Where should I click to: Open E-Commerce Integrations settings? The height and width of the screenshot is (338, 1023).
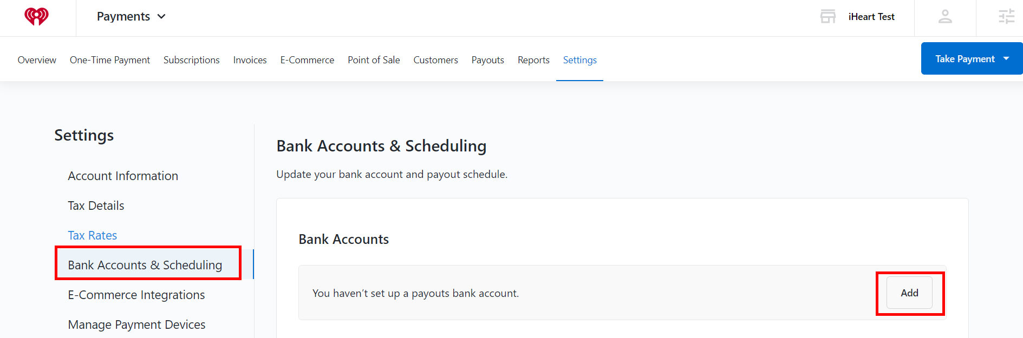tap(136, 295)
